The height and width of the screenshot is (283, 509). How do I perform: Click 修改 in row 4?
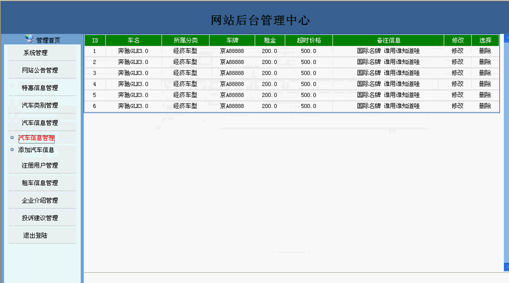(x=457, y=84)
